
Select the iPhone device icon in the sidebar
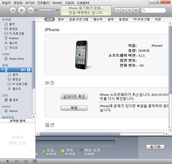point(6,70)
